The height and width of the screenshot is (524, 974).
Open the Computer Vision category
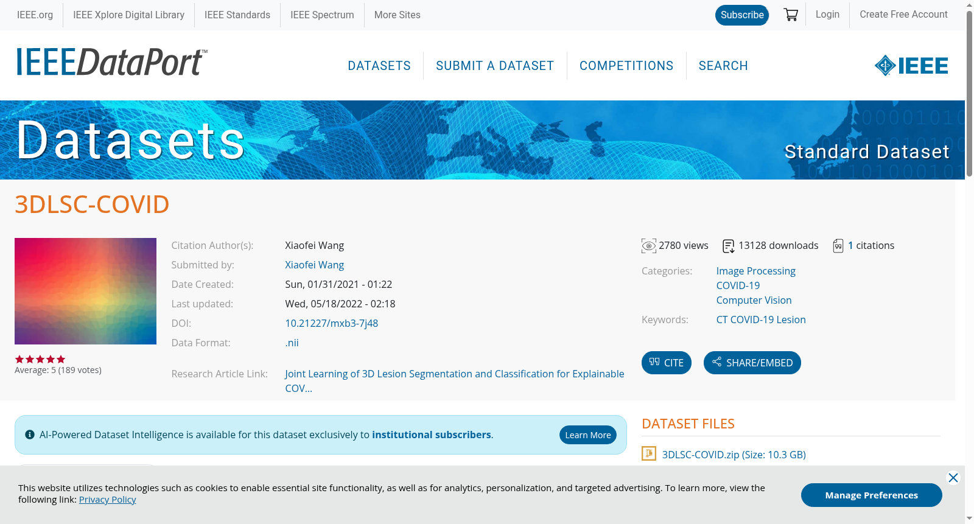[754, 300]
